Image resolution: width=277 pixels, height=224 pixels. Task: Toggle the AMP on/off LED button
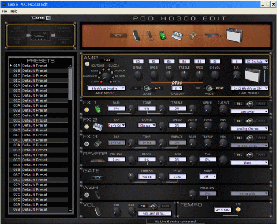pos(87,64)
